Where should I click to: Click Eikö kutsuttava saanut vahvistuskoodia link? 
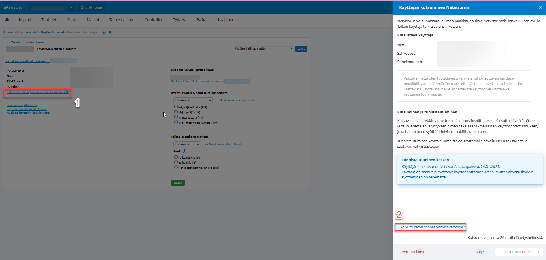pos(431,227)
